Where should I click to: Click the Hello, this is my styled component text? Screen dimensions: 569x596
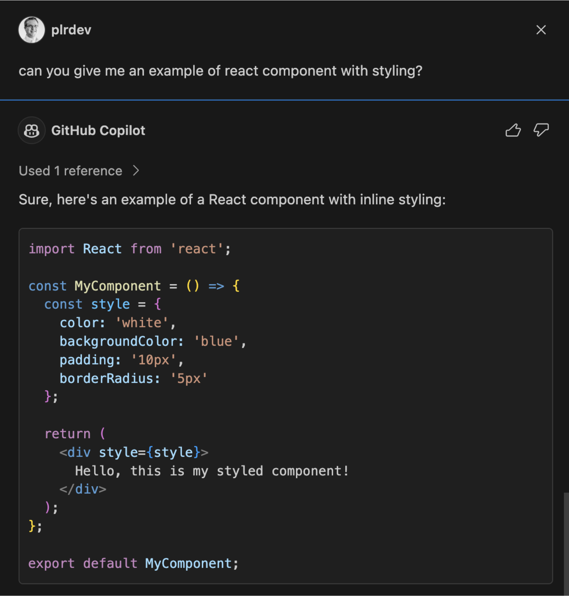(212, 471)
